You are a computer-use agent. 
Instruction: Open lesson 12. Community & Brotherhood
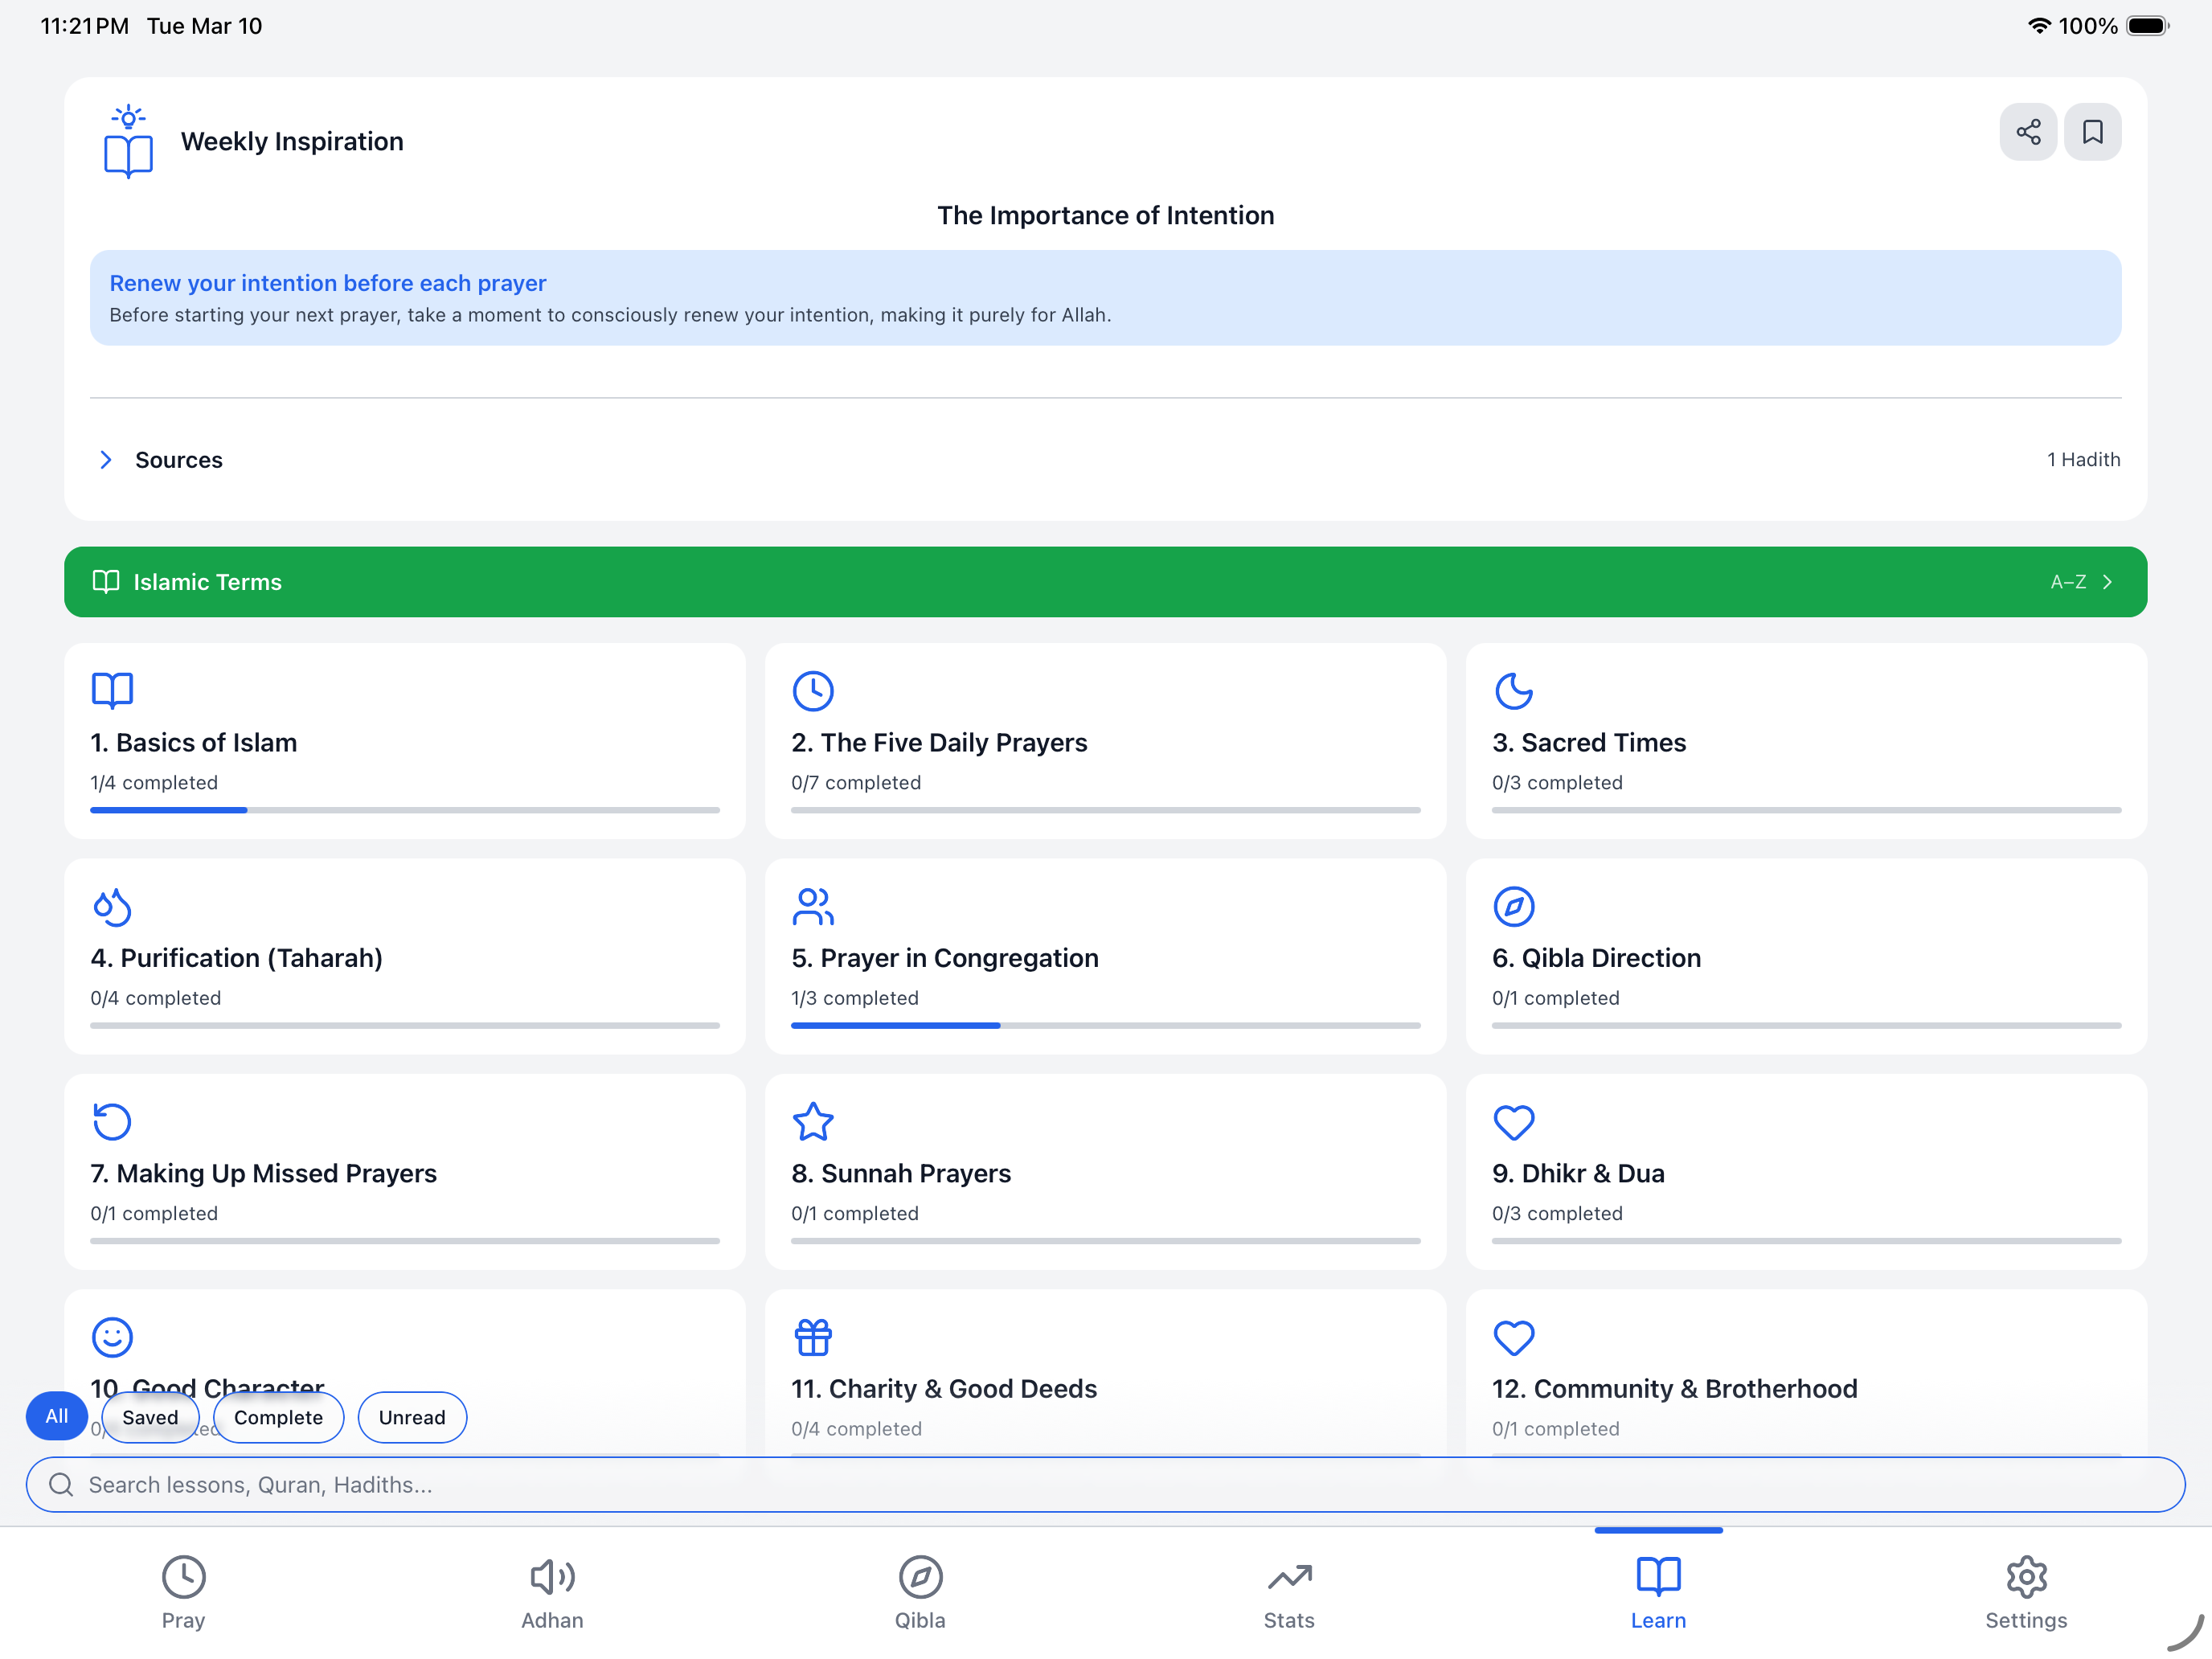[x=1806, y=1373]
